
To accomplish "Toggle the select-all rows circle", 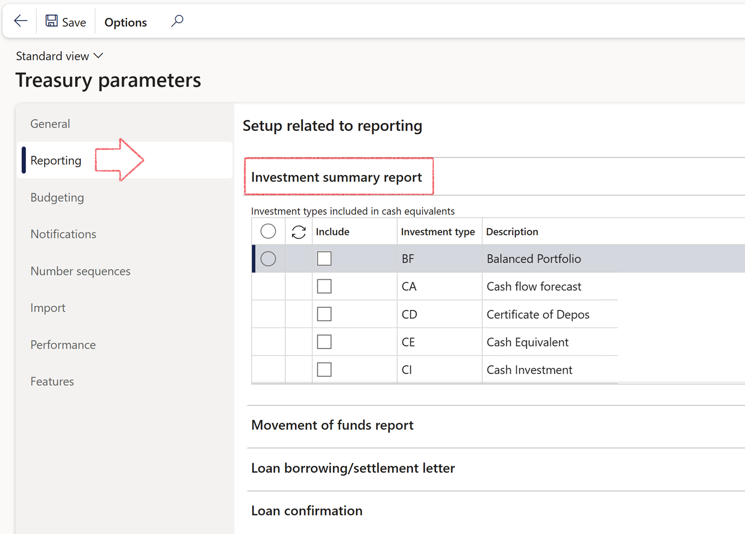I will (x=268, y=231).
